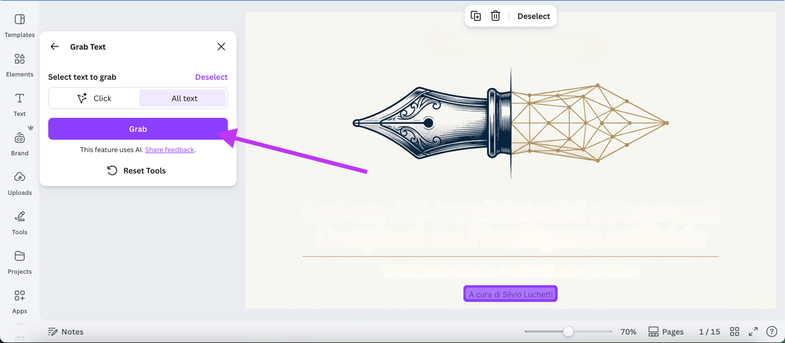The width and height of the screenshot is (785, 343).
Task: Open the Tools panel in sidebar
Action: click(x=20, y=223)
